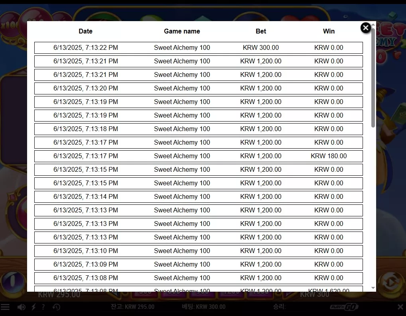
Task: Click the game name in the 7:13:14 PM row
Action: (x=182, y=196)
